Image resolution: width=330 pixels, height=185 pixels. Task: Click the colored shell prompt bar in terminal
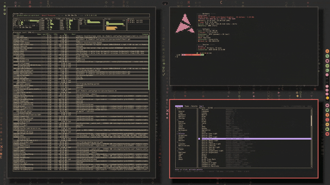pyautogui.click(x=193, y=55)
